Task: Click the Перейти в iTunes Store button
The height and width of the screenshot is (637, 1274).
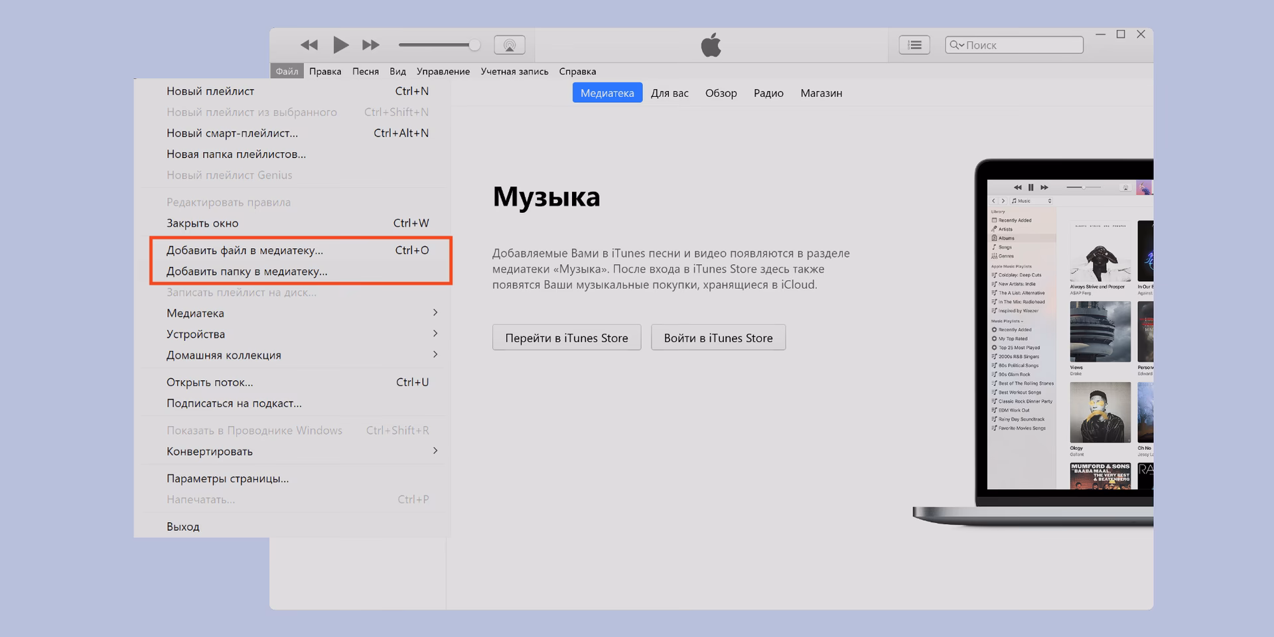Action: pyautogui.click(x=566, y=337)
